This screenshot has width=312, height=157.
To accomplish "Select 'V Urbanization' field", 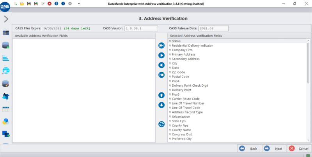I will pyautogui.click(x=237, y=117).
